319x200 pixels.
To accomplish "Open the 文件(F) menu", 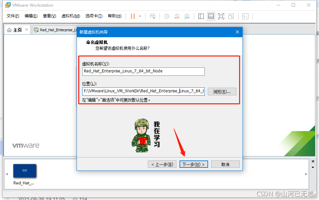I will coord(13,16).
